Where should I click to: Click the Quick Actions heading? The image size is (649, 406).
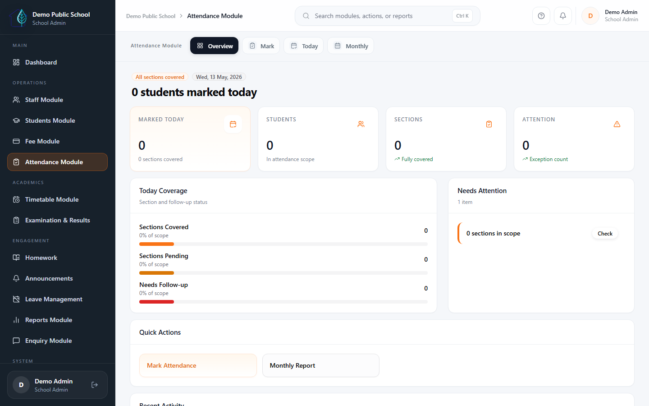tap(160, 332)
